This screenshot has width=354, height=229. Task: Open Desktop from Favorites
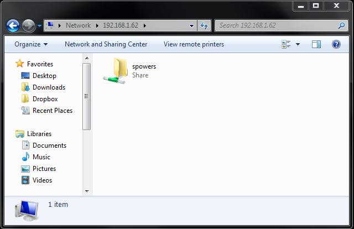44,76
